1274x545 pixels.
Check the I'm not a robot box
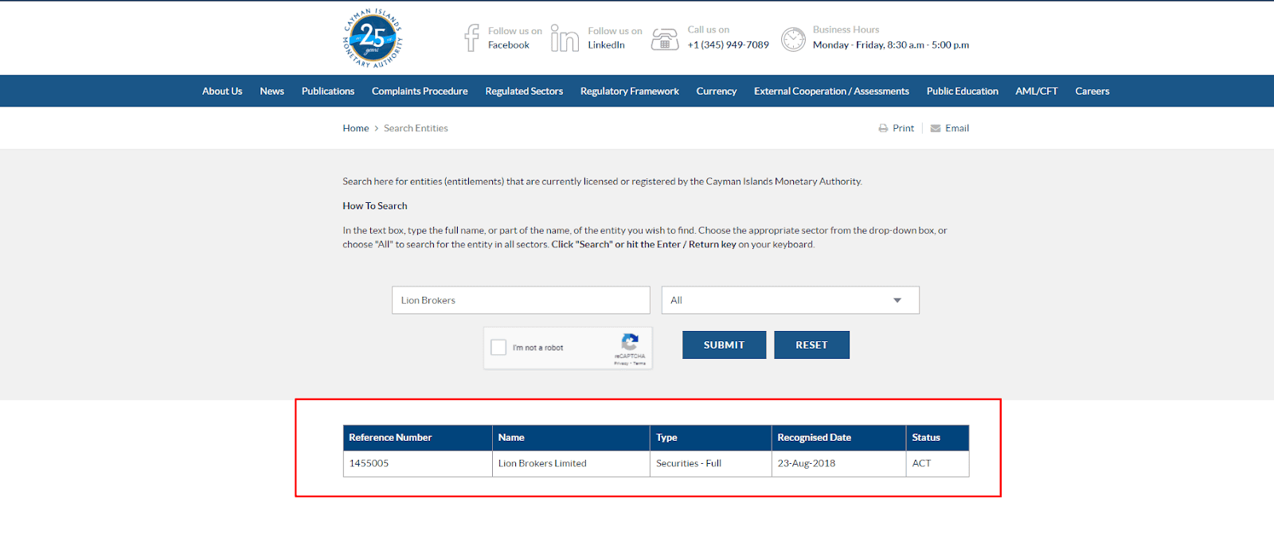coord(498,348)
